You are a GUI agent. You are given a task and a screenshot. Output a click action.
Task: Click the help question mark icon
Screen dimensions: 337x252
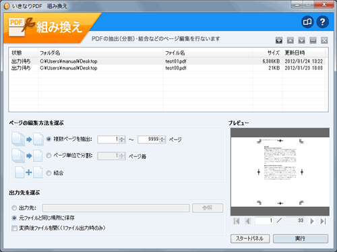323,22
